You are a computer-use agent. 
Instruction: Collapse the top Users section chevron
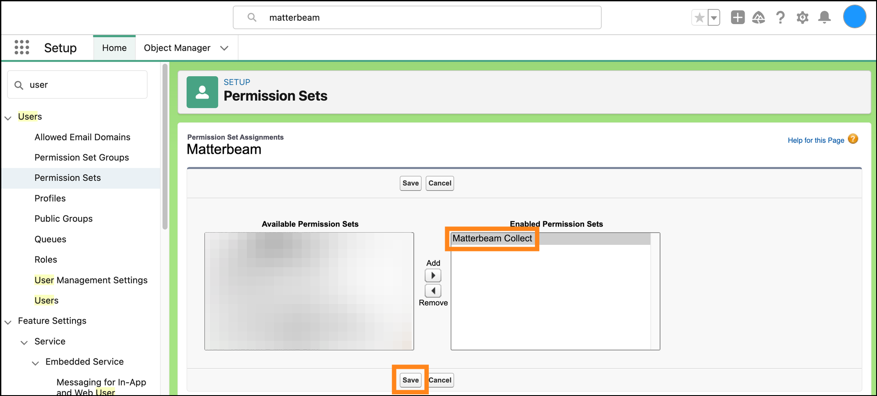point(8,117)
